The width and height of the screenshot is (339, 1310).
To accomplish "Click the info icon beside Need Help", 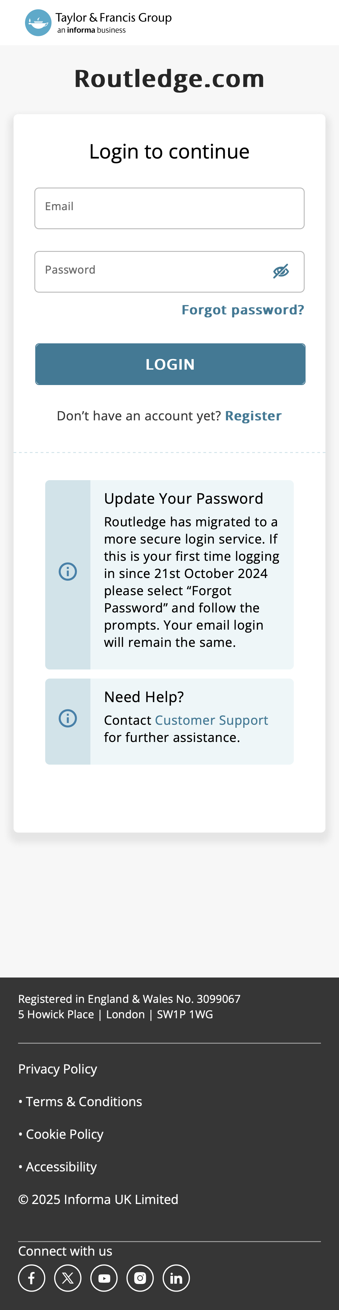I will (x=67, y=719).
